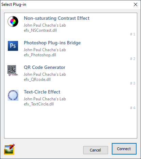Click the QR code generator icon
The width and height of the screenshot is (141, 159).
(13, 71)
